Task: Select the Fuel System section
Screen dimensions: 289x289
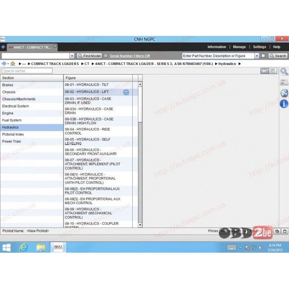Action: pos(32,120)
